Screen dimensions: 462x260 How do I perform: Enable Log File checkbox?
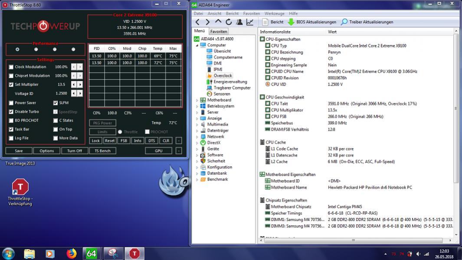11,138
